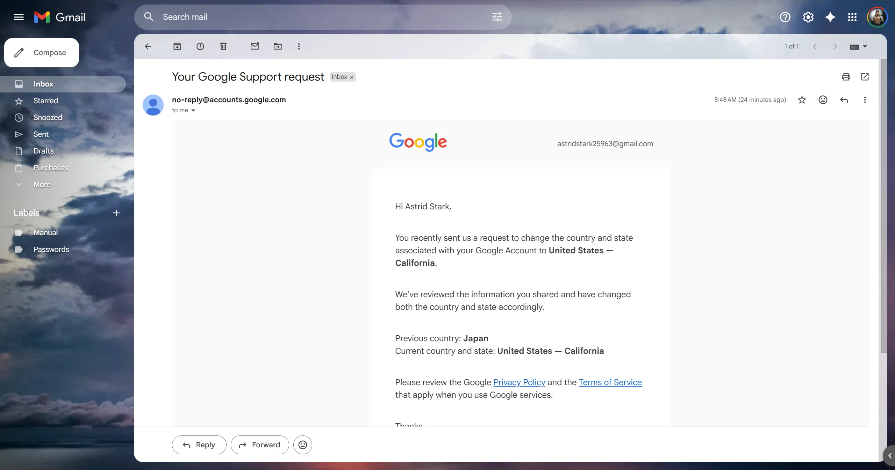Star this message
Image resolution: width=895 pixels, height=470 pixels.
[802, 100]
